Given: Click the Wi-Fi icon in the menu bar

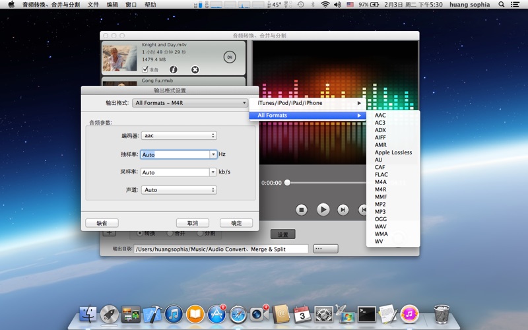Looking at the screenshot, I should pyautogui.click(x=325, y=5).
